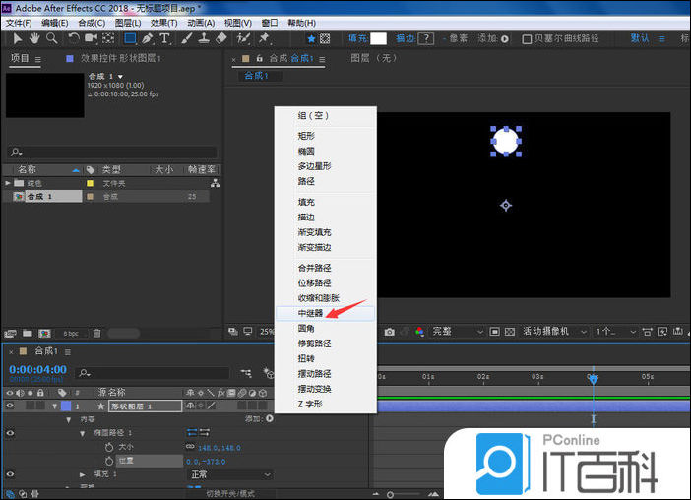Hide 形状图层 1 using eye toggle
The height and width of the screenshot is (500, 691).
tap(11, 406)
